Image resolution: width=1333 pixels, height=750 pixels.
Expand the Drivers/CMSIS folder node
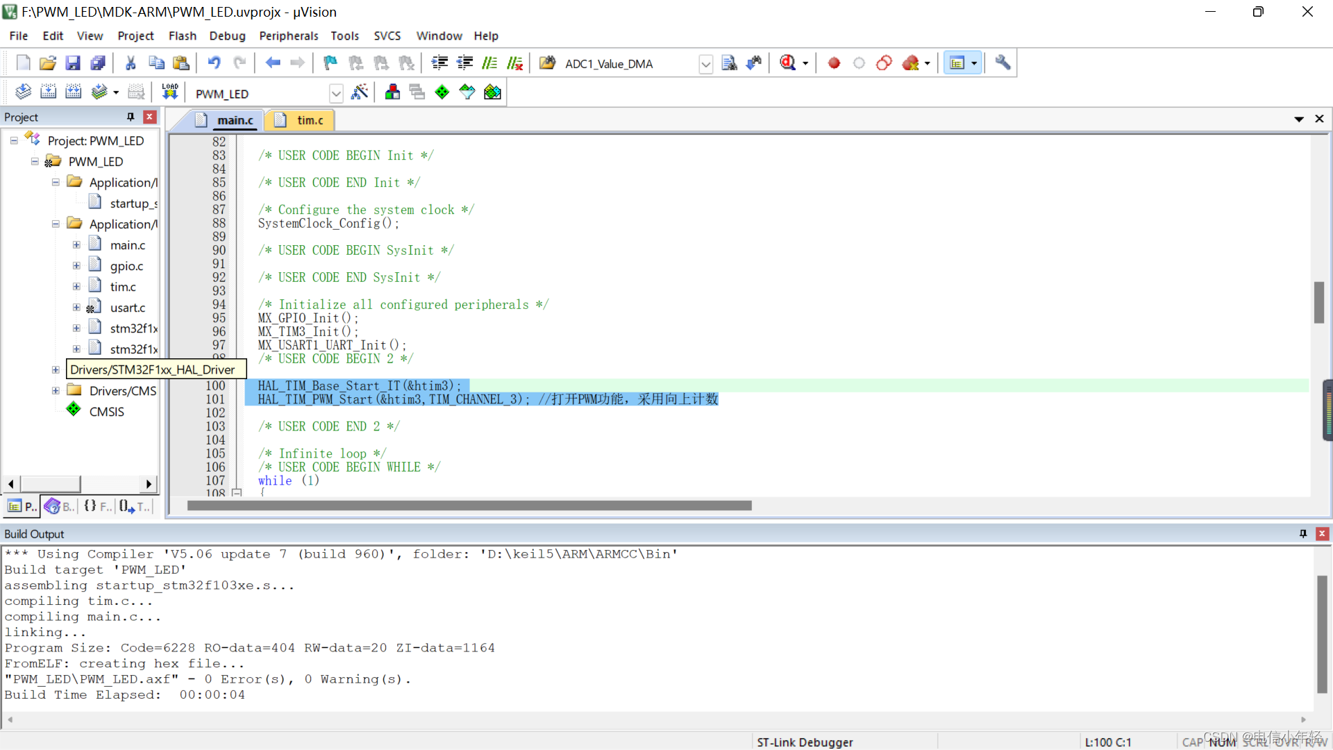point(56,390)
